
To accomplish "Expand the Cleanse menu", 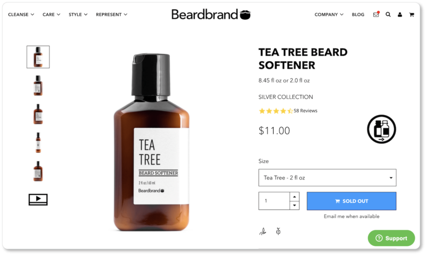I will (x=21, y=14).
